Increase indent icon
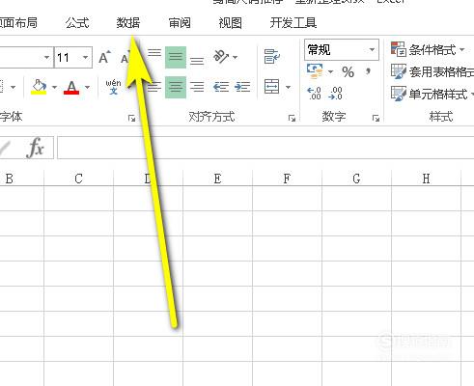The height and width of the screenshot is (386, 474). [242, 87]
